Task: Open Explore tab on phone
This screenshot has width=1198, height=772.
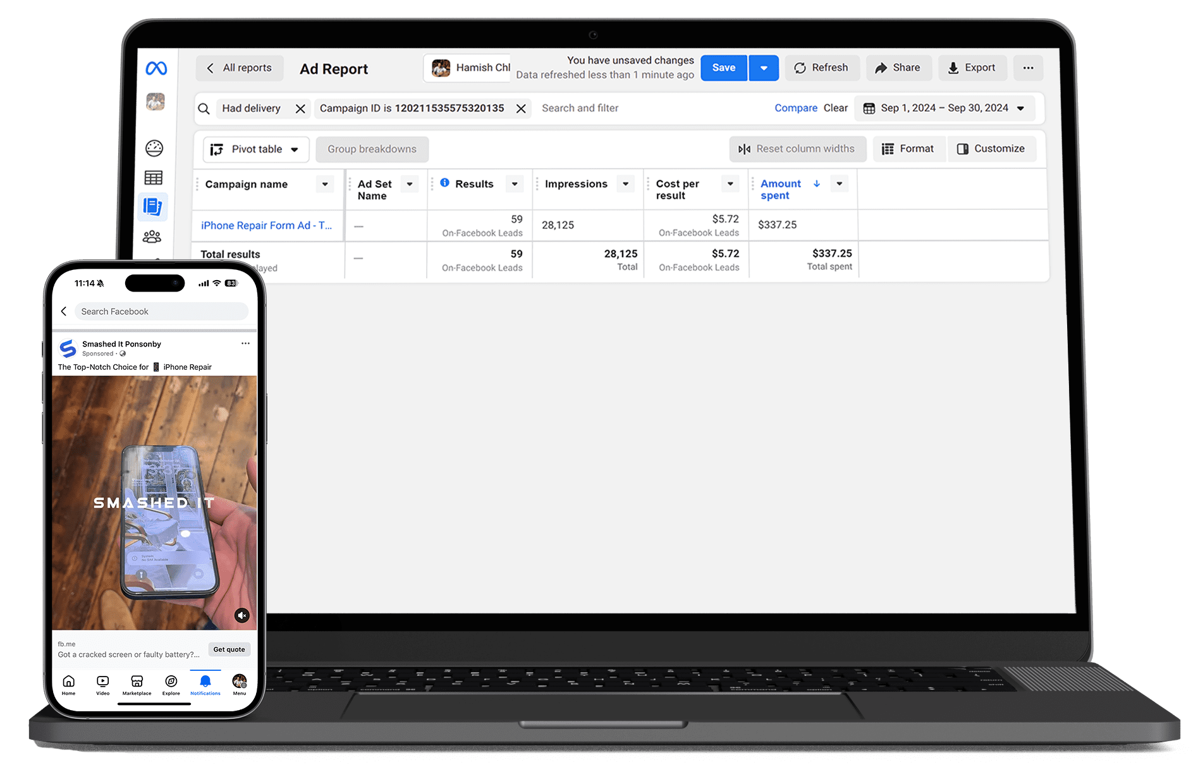Action: tap(171, 685)
